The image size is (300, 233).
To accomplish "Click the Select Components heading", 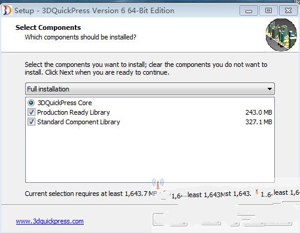I will 48,27.
